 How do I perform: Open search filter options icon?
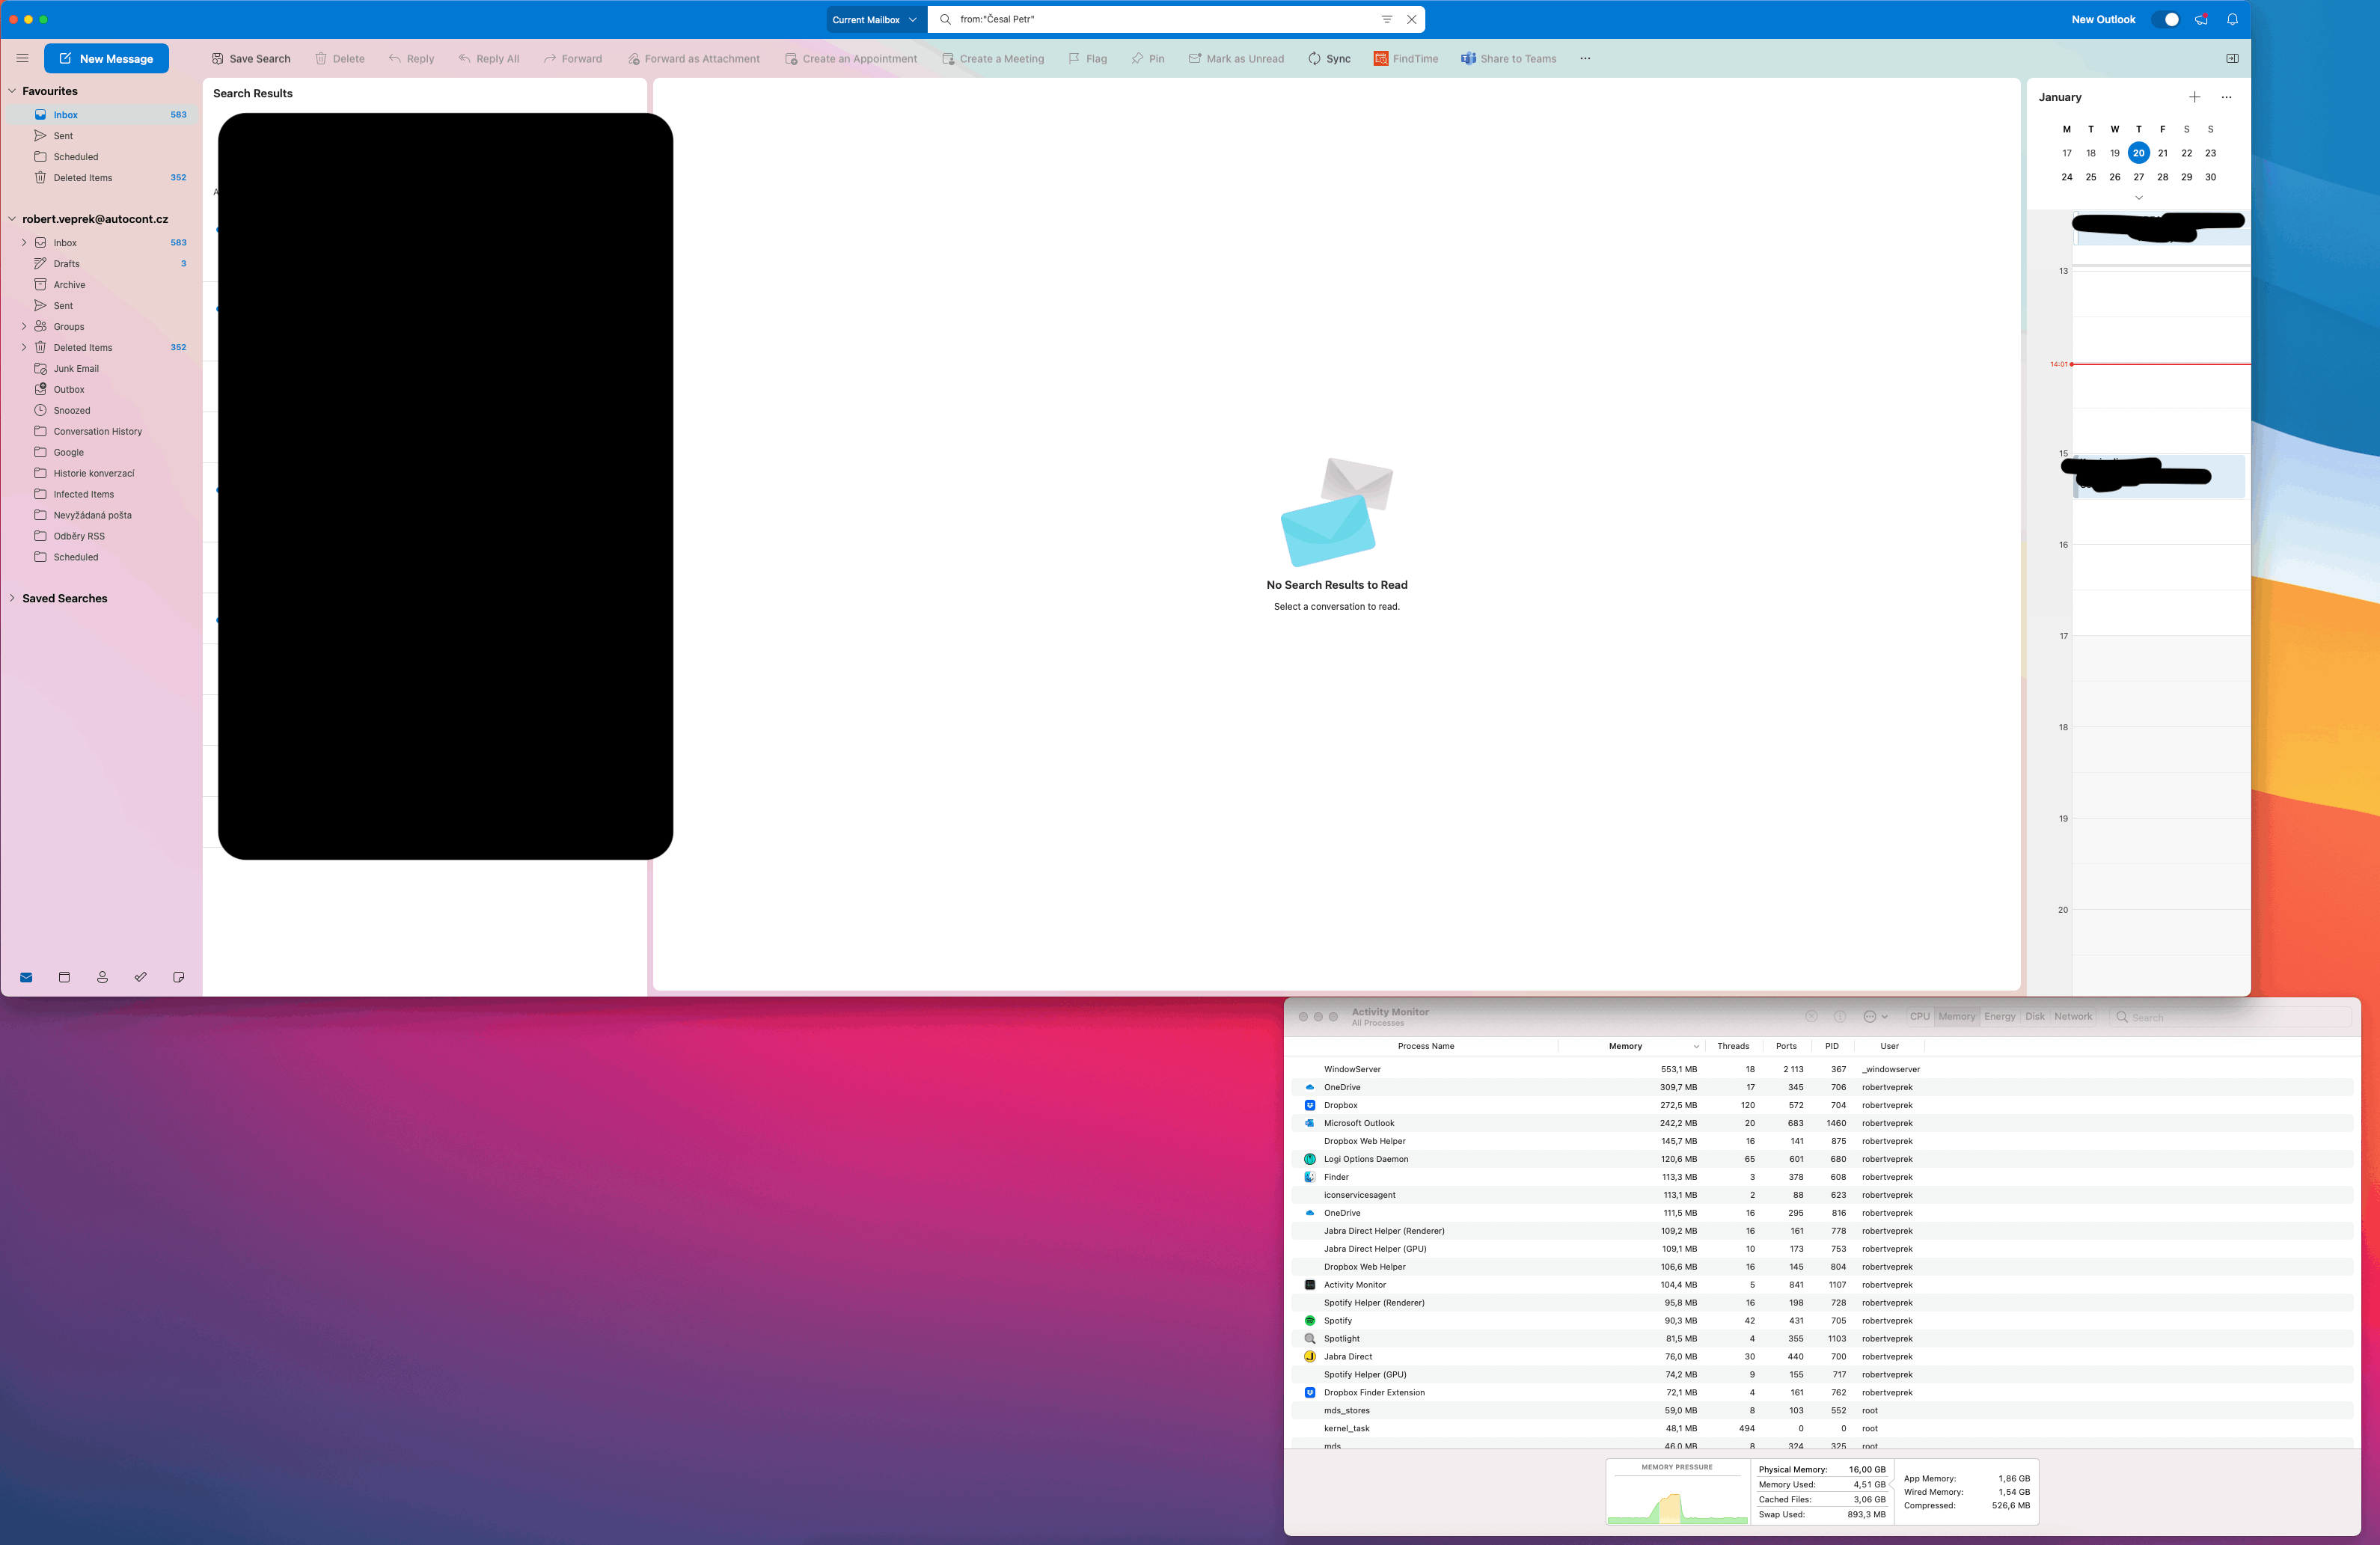tap(1386, 19)
